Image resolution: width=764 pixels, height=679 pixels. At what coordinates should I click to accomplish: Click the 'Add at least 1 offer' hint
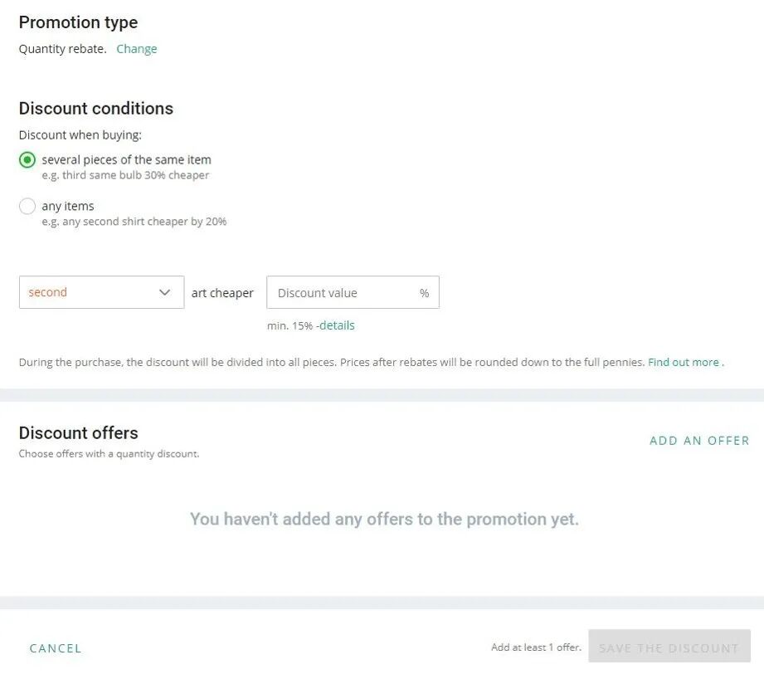[x=536, y=647]
